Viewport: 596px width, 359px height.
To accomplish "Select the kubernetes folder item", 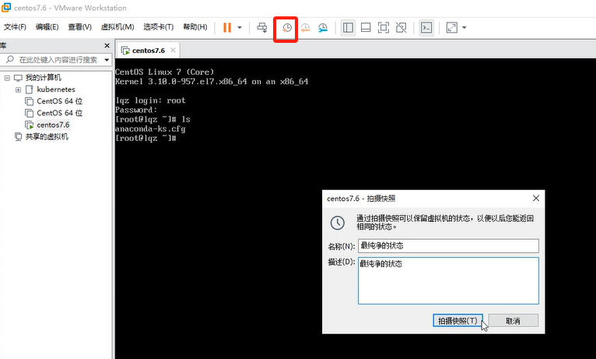I will coord(56,90).
